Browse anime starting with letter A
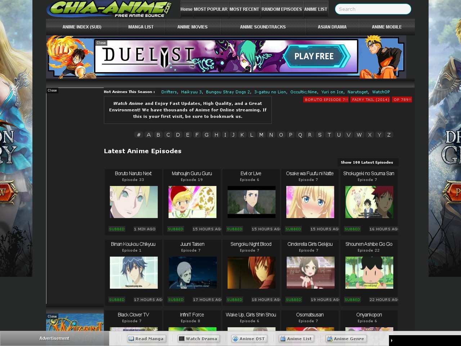 click(x=148, y=135)
